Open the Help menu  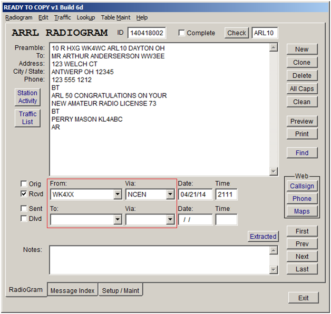pyautogui.click(x=142, y=17)
